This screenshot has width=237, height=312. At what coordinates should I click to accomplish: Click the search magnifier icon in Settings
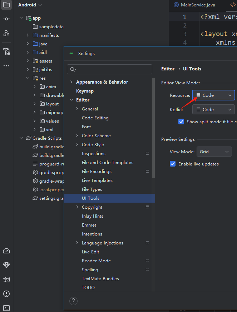coord(73,69)
